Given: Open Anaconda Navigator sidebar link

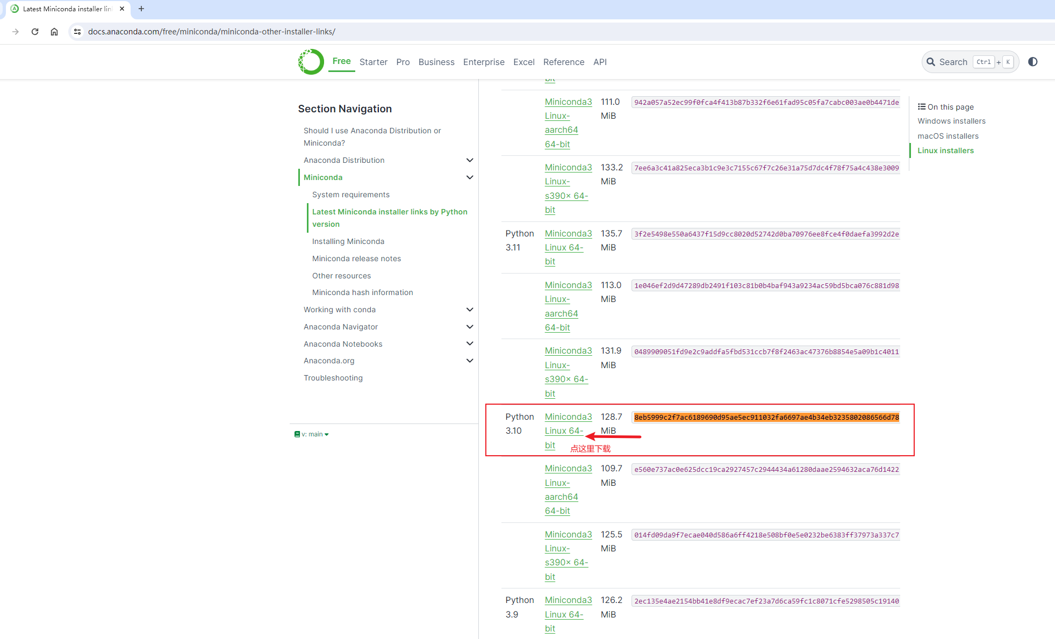Looking at the screenshot, I should tap(341, 327).
